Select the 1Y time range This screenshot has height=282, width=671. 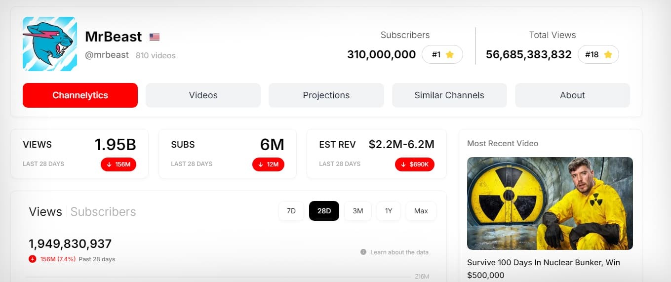(x=389, y=211)
